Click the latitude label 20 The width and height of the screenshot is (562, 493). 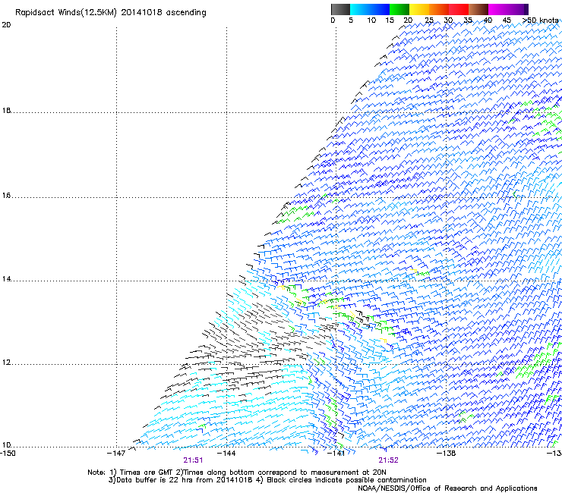click(6, 25)
